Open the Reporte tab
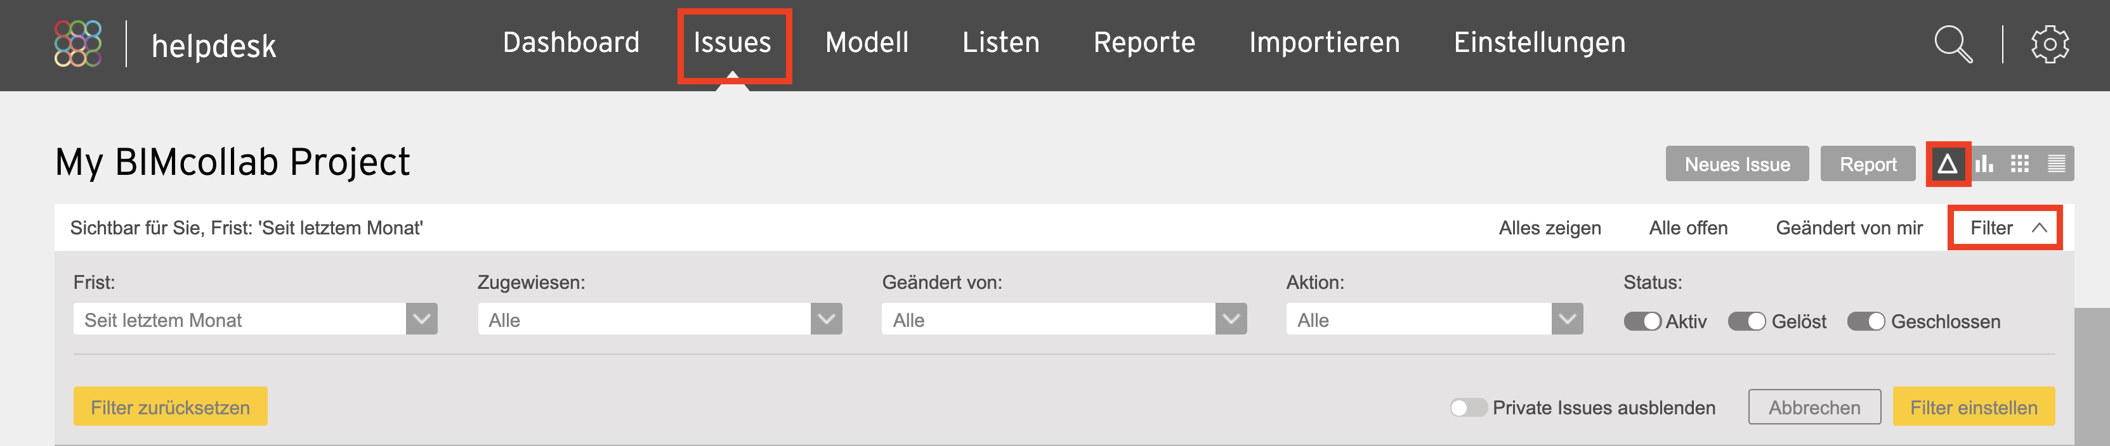 pyautogui.click(x=1144, y=42)
